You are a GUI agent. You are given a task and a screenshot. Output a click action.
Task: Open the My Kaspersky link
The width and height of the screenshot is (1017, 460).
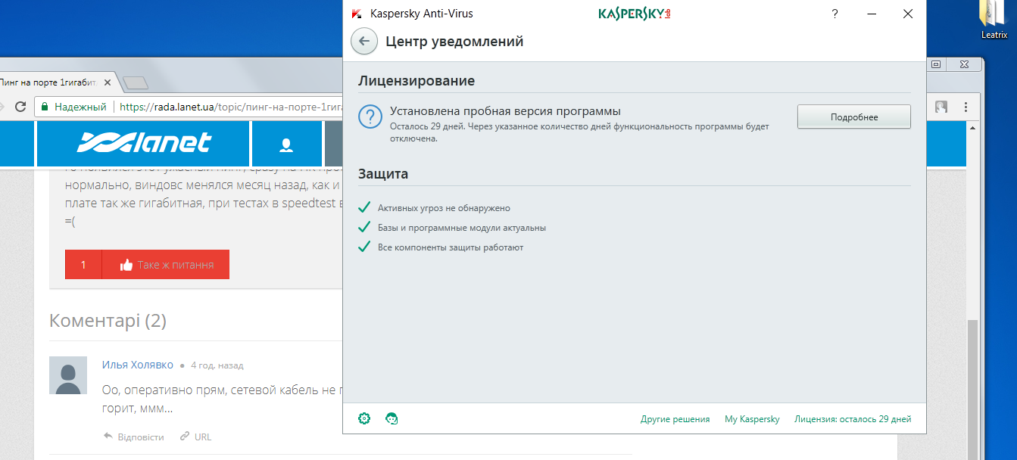point(751,419)
